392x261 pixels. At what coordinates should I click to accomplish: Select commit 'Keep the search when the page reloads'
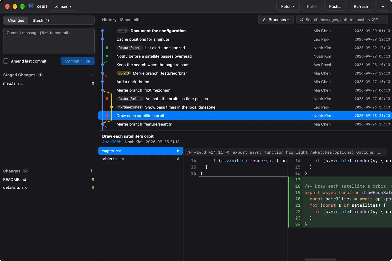click(x=245, y=65)
